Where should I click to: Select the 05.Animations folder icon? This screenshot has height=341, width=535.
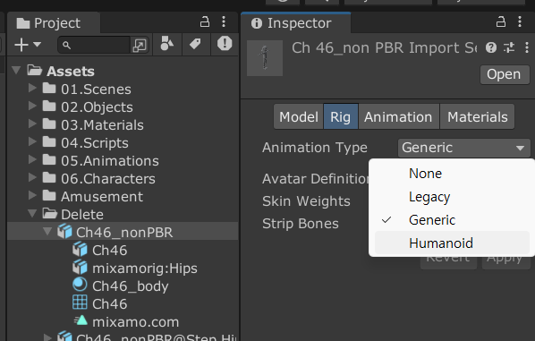[49, 159]
